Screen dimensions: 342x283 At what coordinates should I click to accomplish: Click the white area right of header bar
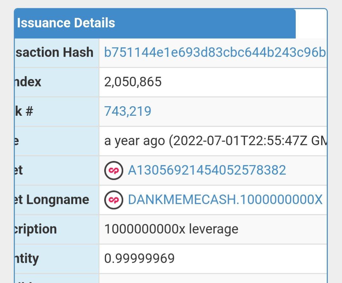[x=311, y=24]
